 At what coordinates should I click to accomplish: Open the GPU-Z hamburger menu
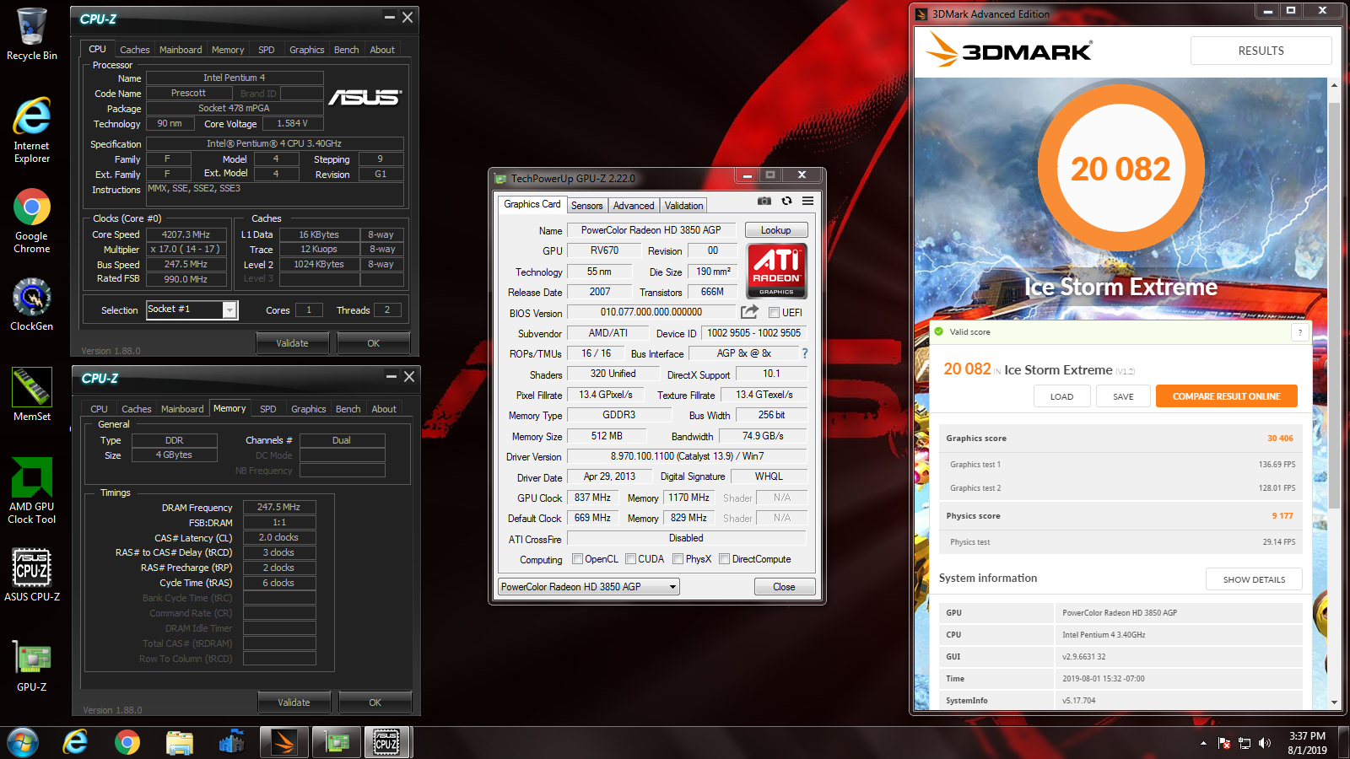coord(807,201)
